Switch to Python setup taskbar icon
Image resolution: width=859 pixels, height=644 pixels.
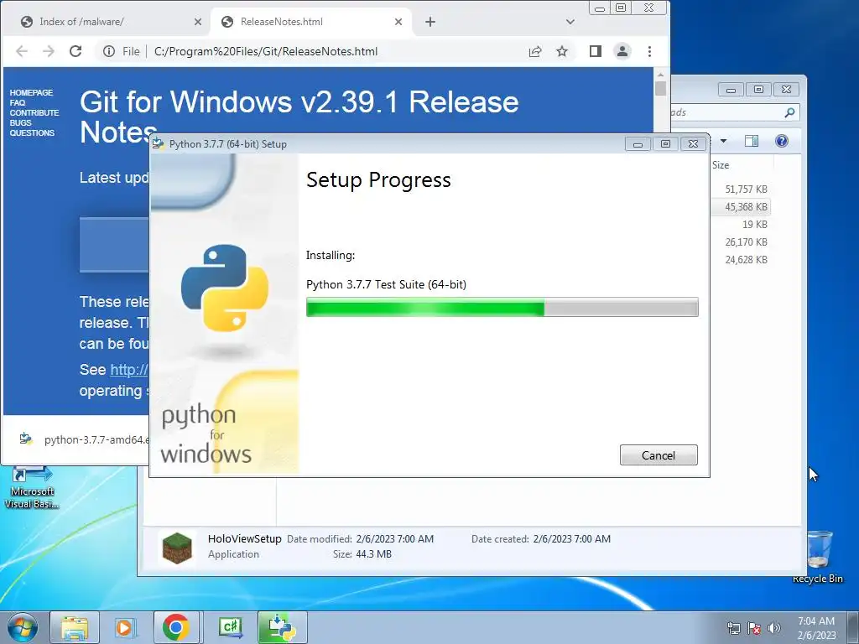(x=283, y=627)
